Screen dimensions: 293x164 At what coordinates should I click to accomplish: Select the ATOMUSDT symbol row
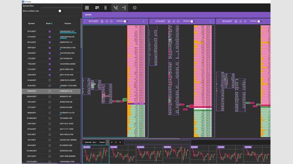pyautogui.click(x=51, y=118)
